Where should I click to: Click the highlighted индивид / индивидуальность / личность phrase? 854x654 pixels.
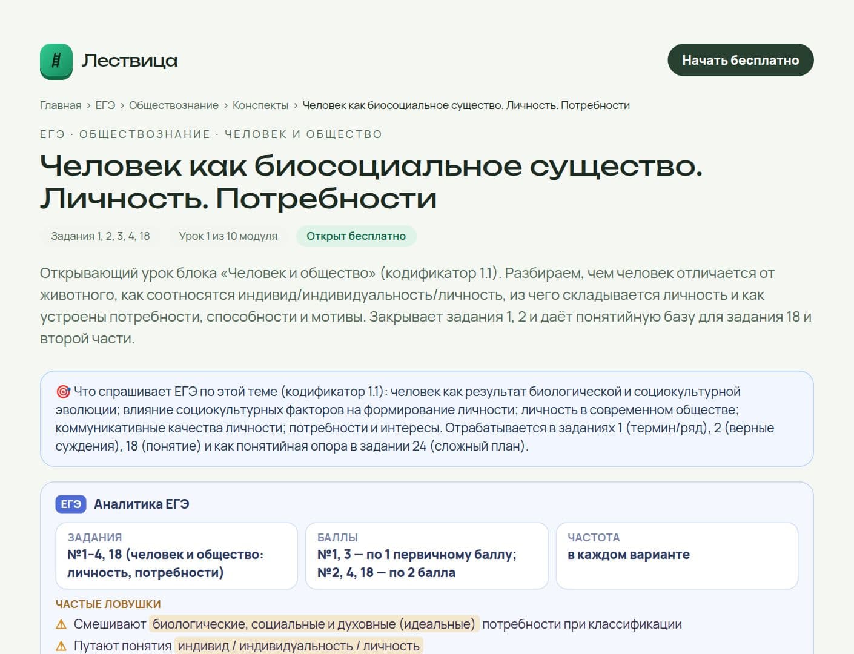point(299,646)
